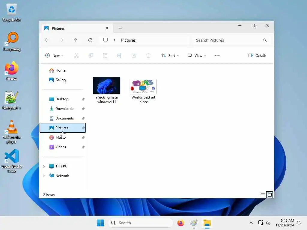Click the pin icon beside Desktop
307x230 pixels.
(x=83, y=99)
